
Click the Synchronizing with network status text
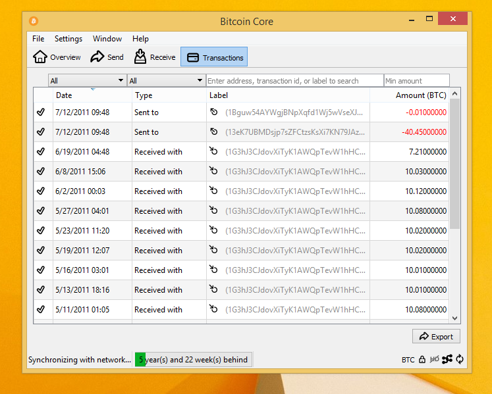click(80, 360)
